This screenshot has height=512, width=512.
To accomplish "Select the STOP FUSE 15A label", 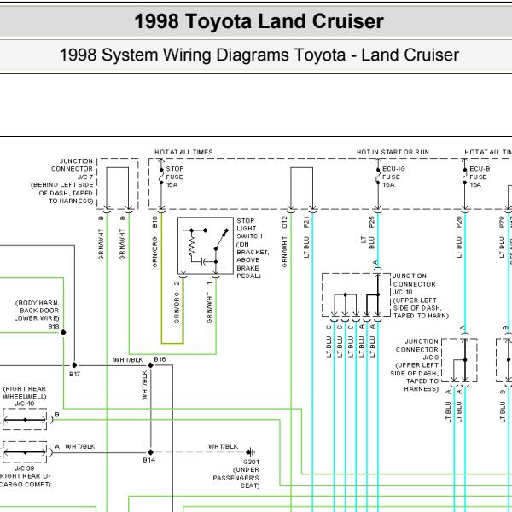I will click(175, 177).
